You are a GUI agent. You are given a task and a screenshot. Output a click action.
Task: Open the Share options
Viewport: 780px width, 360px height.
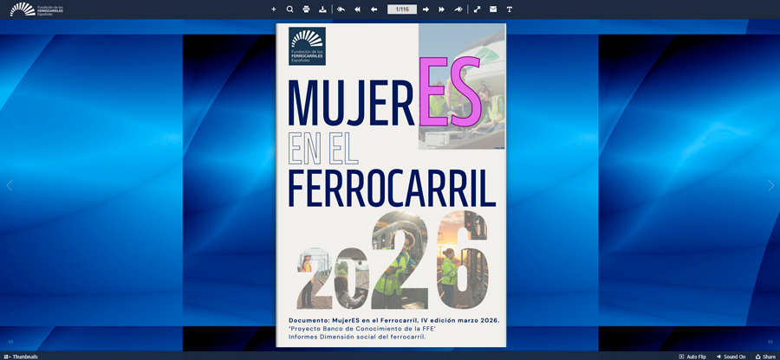tap(764, 356)
